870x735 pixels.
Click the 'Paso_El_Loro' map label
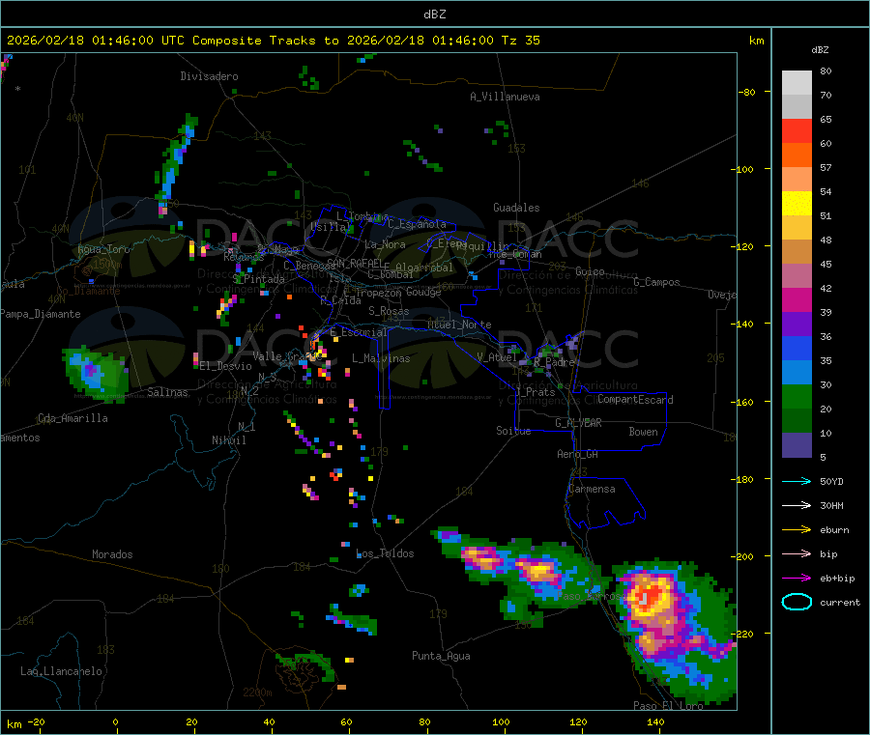[x=668, y=706]
